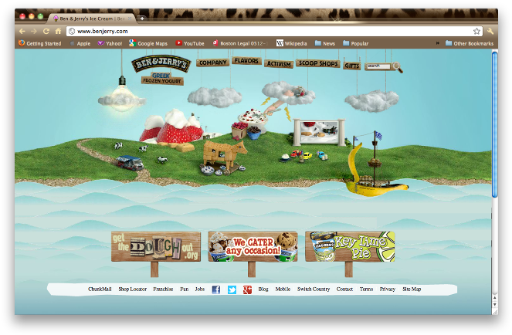Click the yogurt bowl with berries

[x=252, y=117]
